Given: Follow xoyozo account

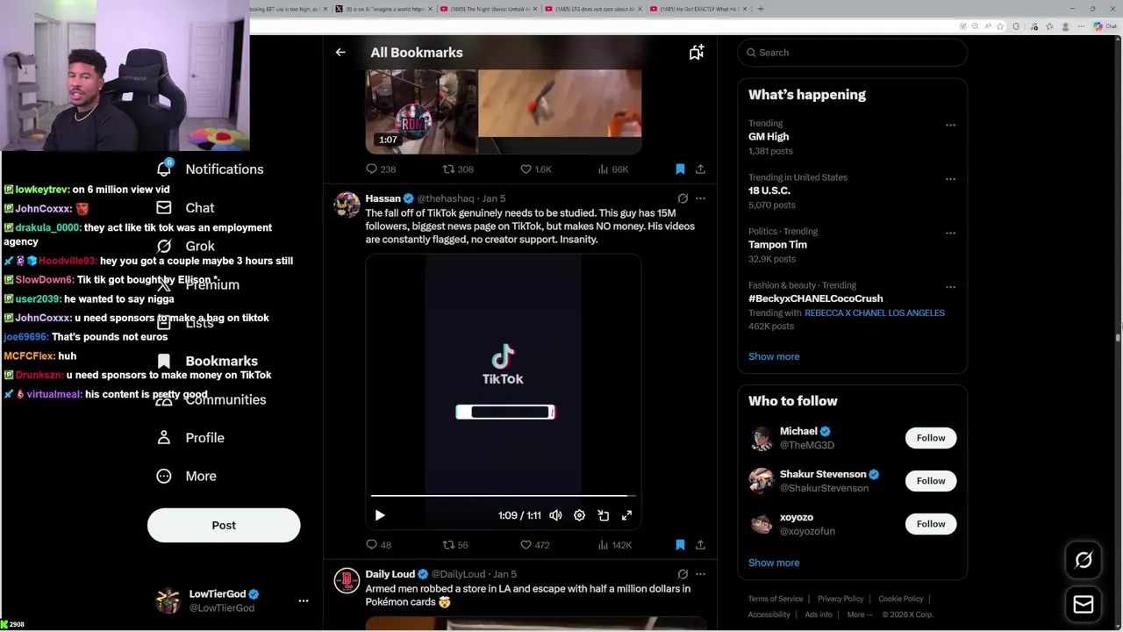Looking at the screenshot, I should click(x=931, y=524).
